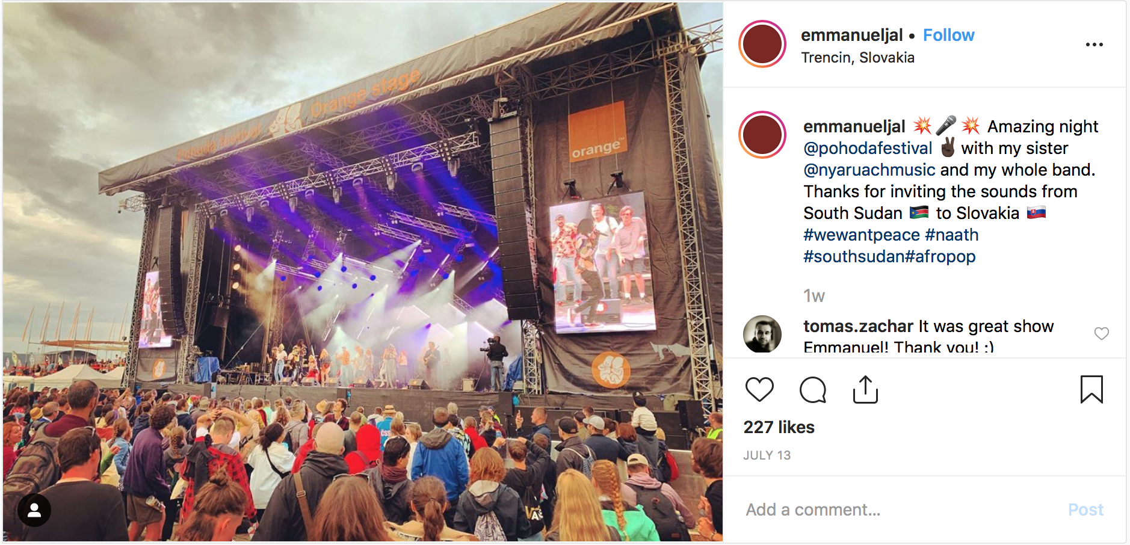Open the comment speech bubble icon

[812, 390]
